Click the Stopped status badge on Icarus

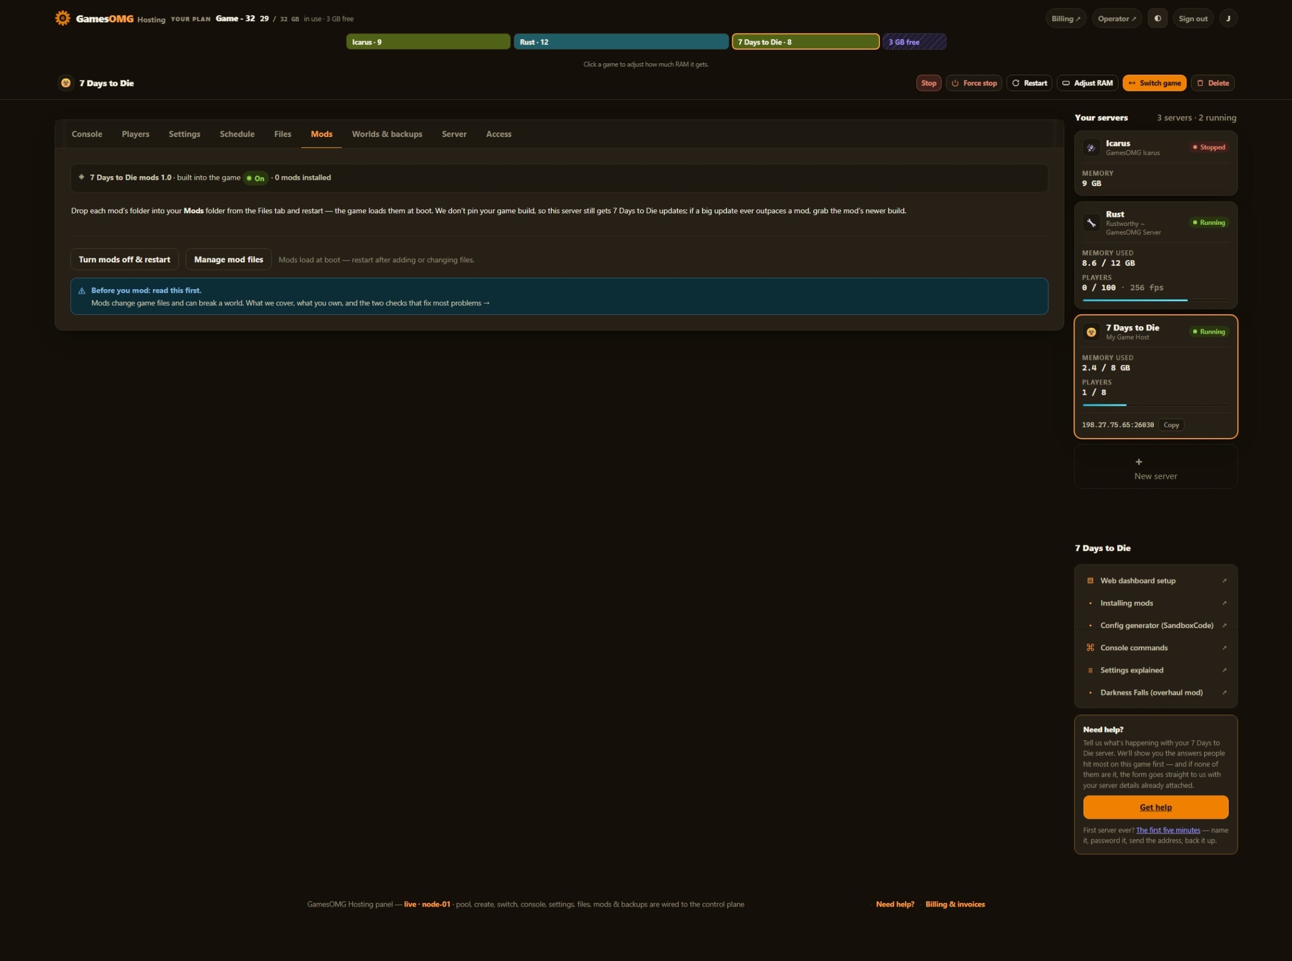pyautogui.click(x=1209, y=148)
